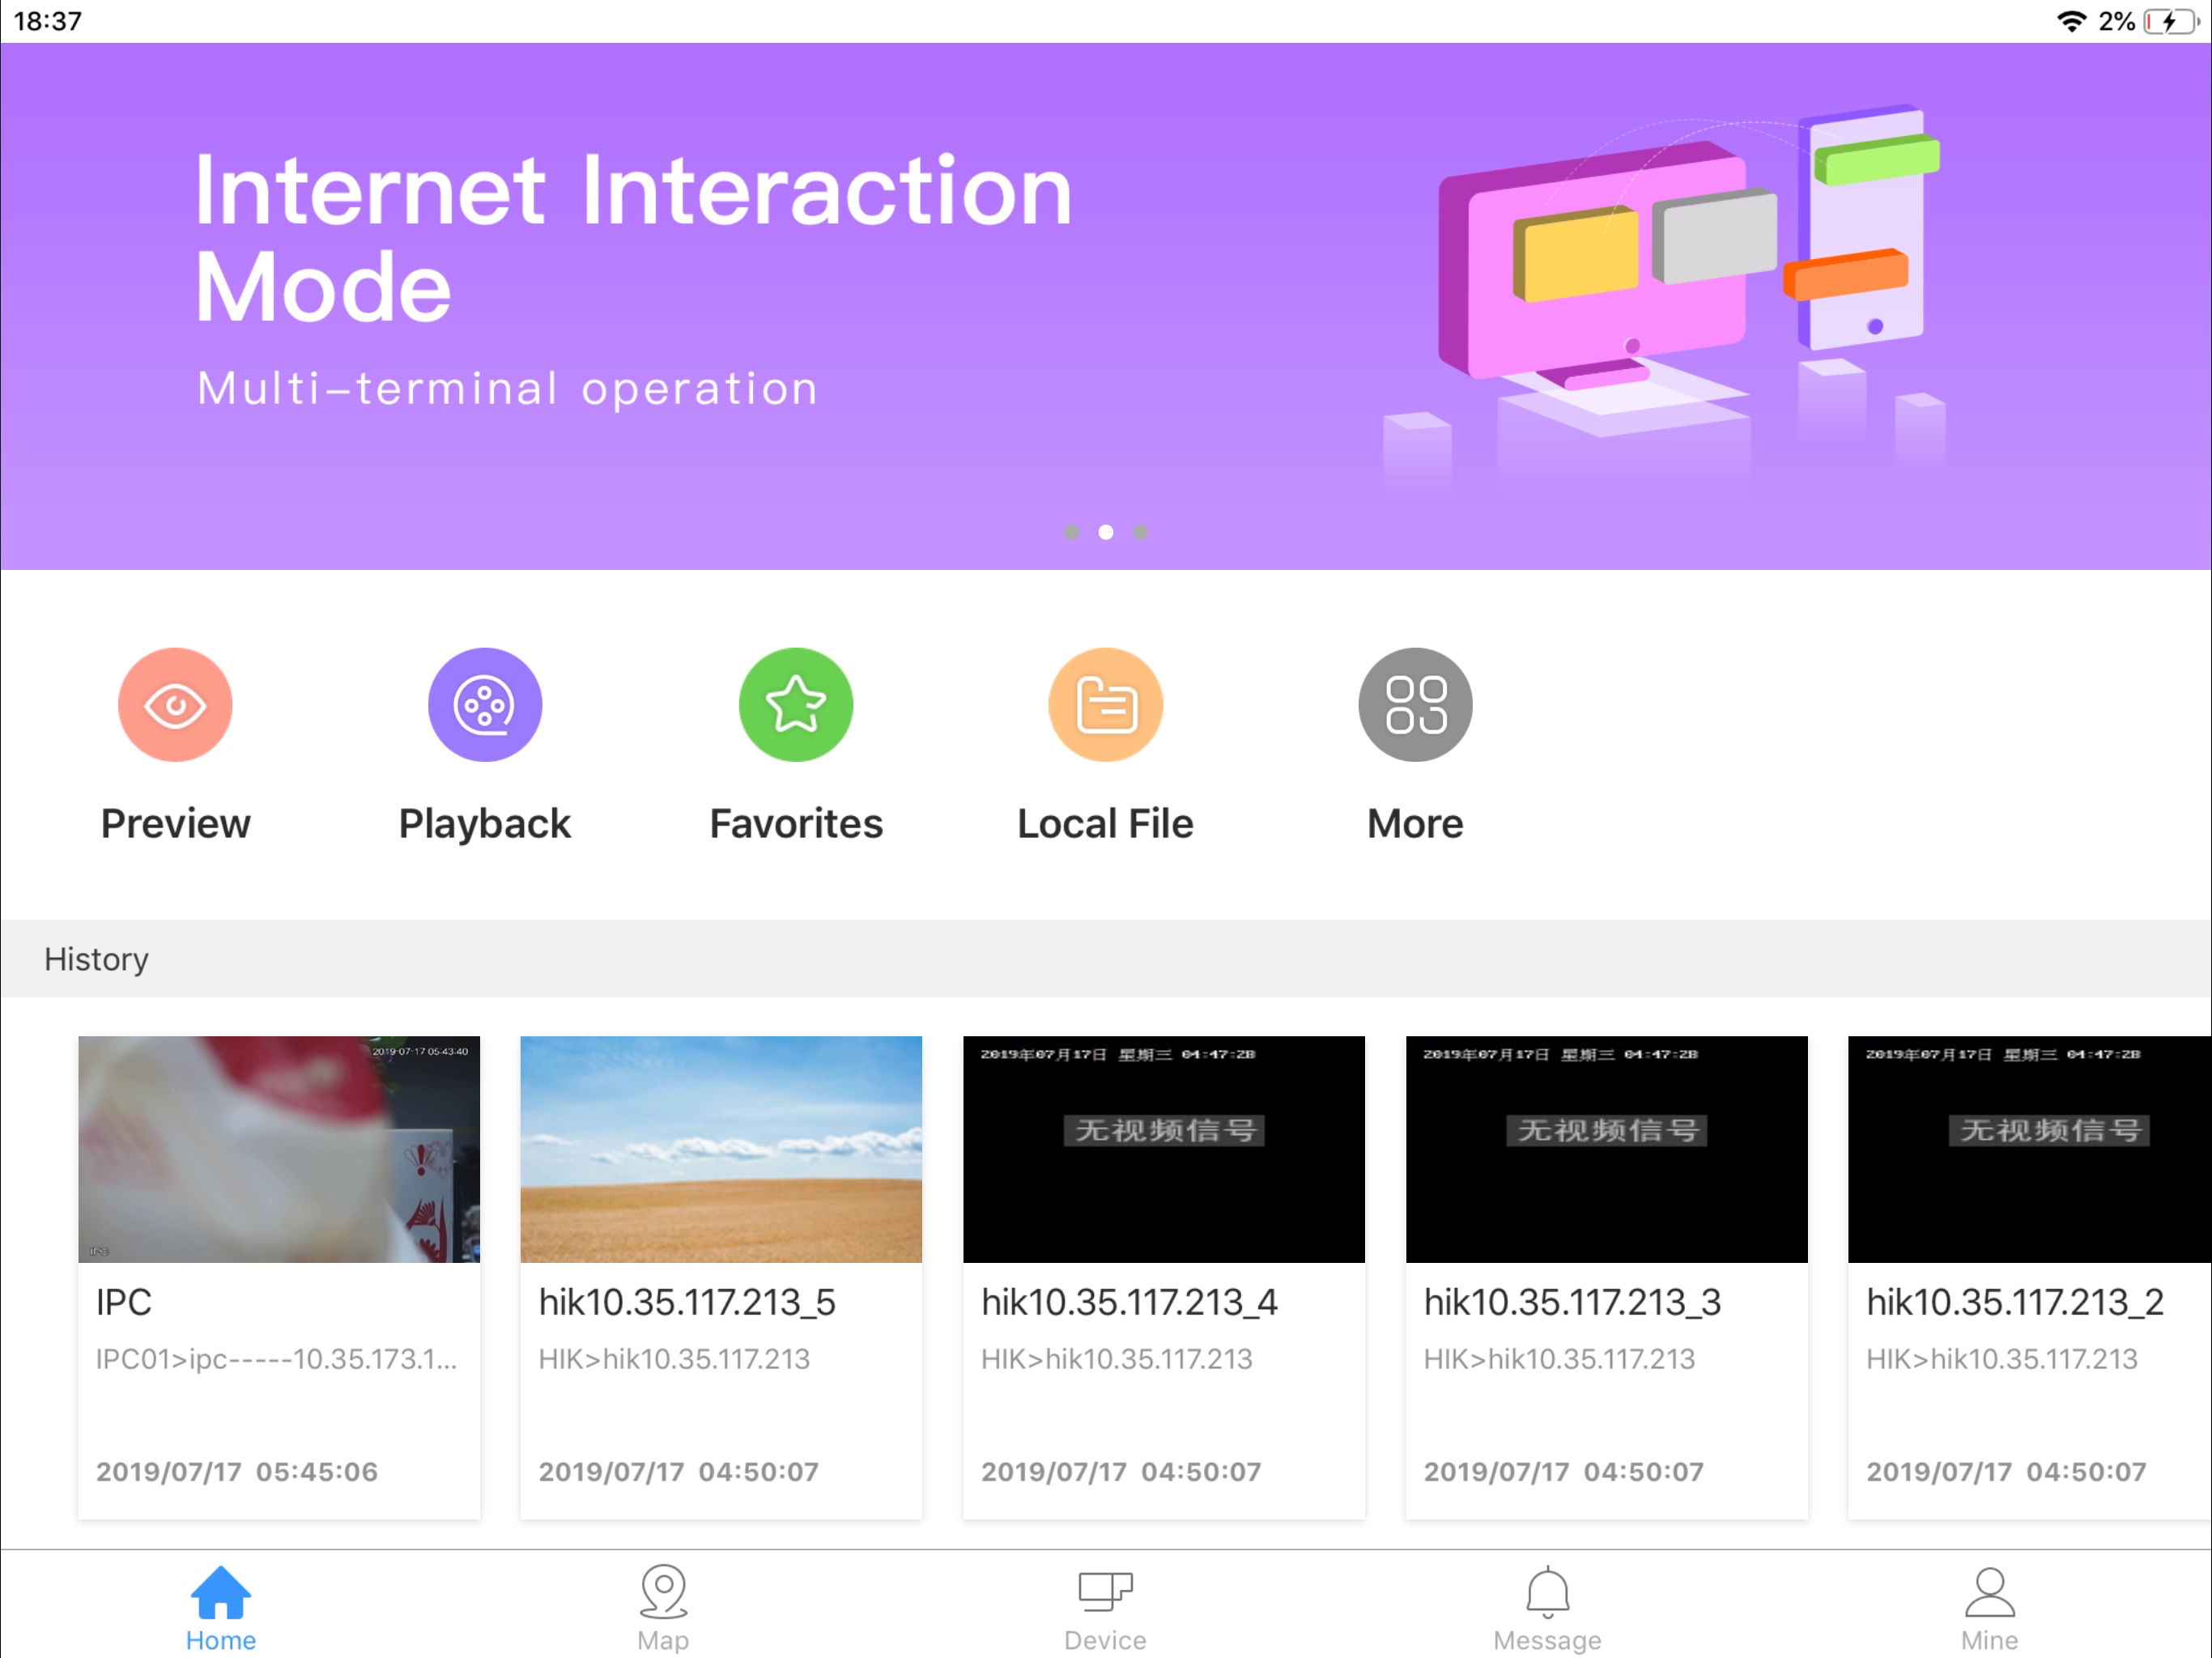Click the History section header
The height and width of the screenshot is (1658, 2212).
[x=96, y=958]
